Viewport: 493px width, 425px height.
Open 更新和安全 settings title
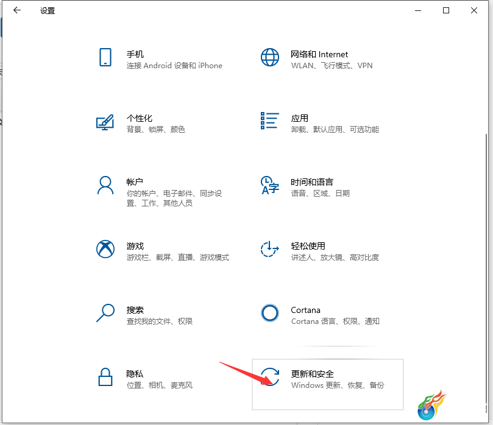pos(312,374)
